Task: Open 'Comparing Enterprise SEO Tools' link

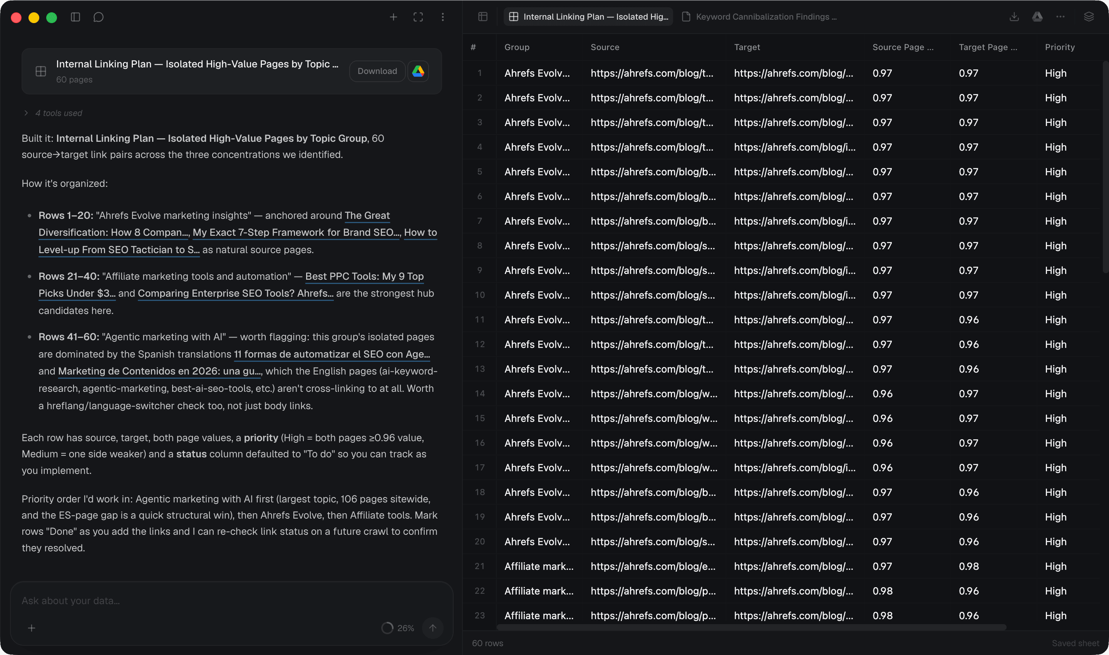Action: tap(236, 293)
